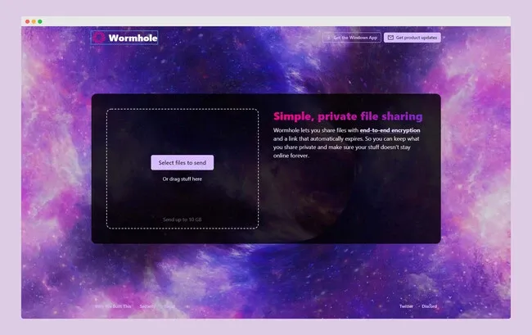
Task: Open the Why We Built This footer link
Action: coord(113,306)
